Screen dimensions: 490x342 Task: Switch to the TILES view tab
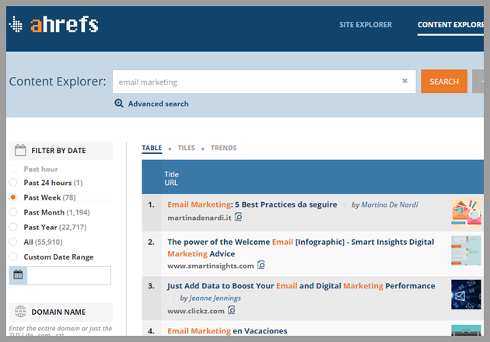(x=186, y=148)
